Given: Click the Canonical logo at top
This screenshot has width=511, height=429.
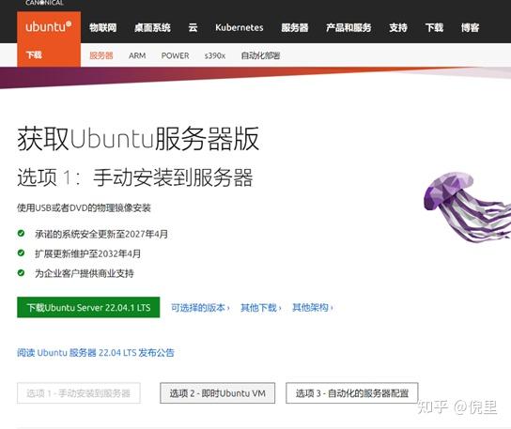Looking at the screenshot, I should [44, 3].
